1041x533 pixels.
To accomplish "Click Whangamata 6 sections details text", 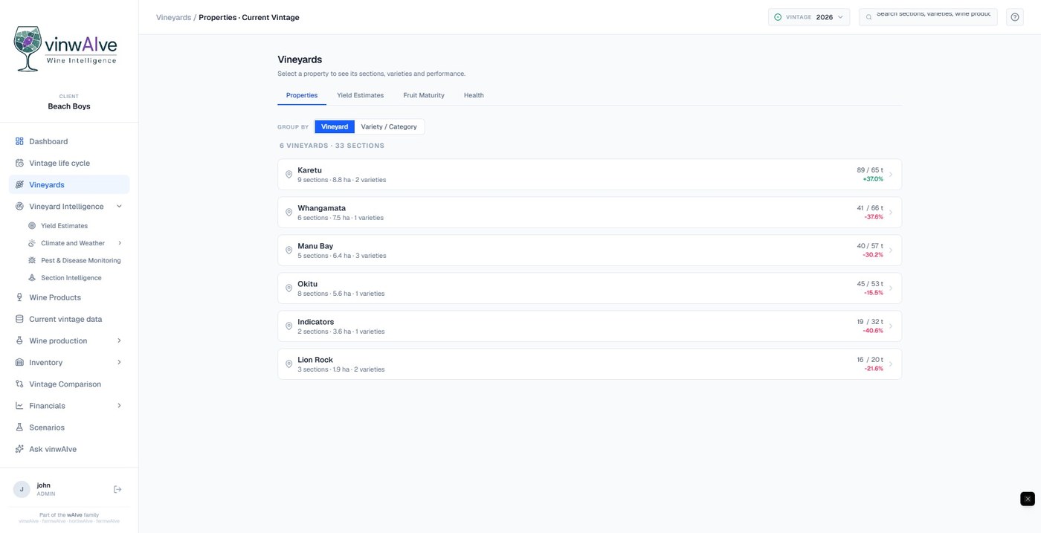I will pos(341,218).
